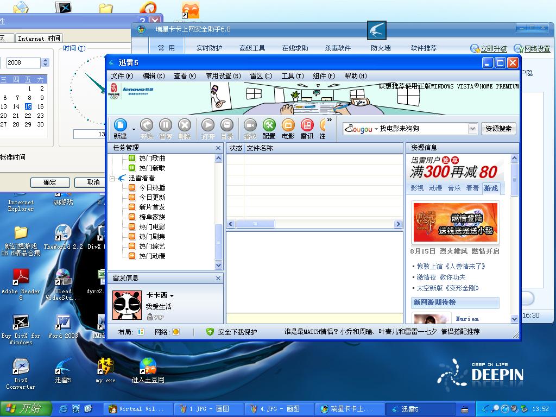Click 实时防护 tab in 瑞星卡卡 window

point(209,48)
